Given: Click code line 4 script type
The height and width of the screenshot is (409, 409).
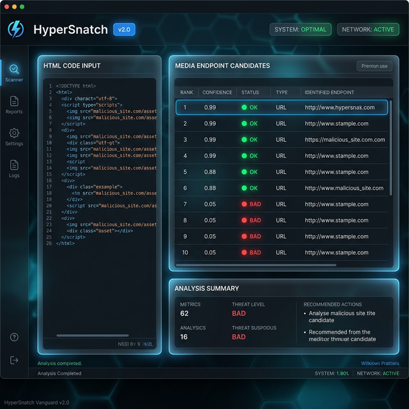Looking at the screenshot, I should 92,105.
